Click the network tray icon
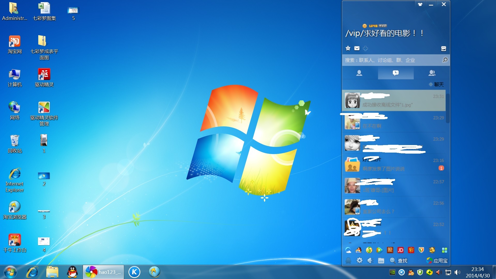Screen dimensions: 496x279 pyautogui.click(x=448, y=272)
